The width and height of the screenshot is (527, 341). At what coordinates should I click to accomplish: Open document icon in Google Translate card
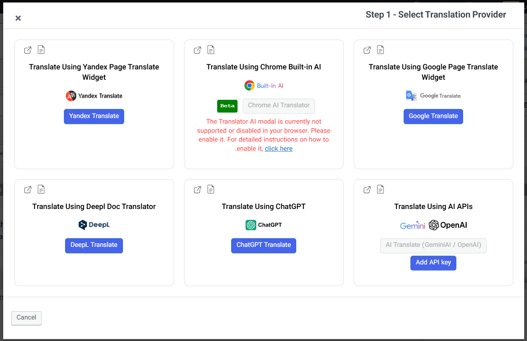(x=380, y=50)
